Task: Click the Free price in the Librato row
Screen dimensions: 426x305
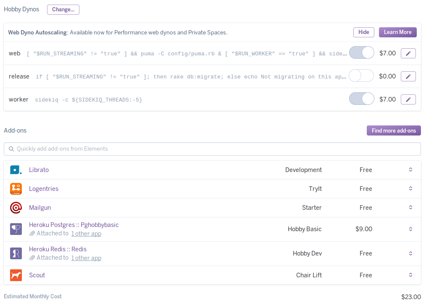Action: (366, 170)
